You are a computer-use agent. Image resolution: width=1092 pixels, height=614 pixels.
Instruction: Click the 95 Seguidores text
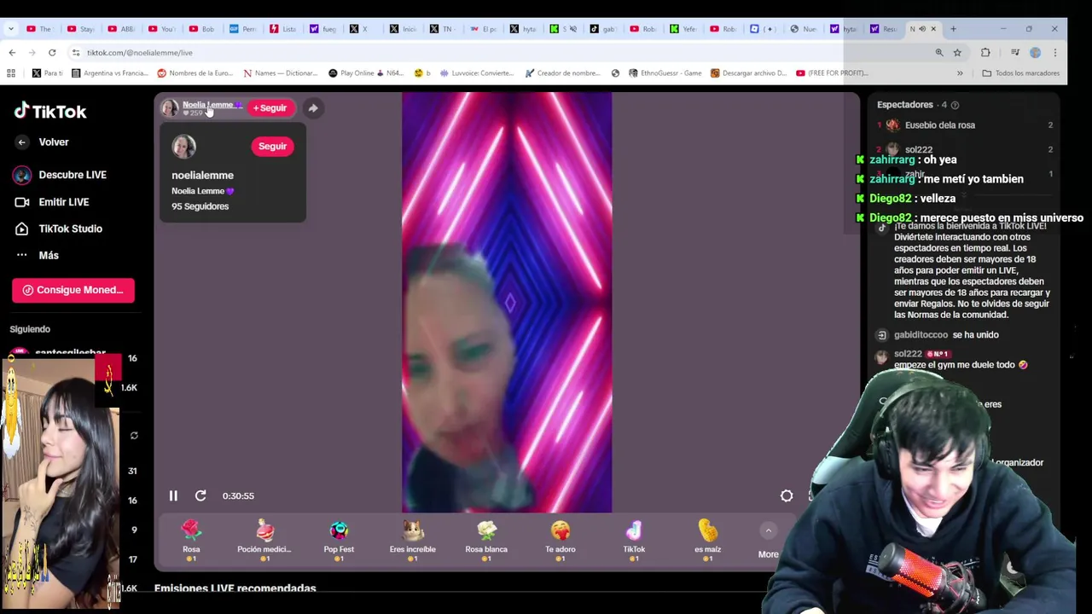point(200,206)
